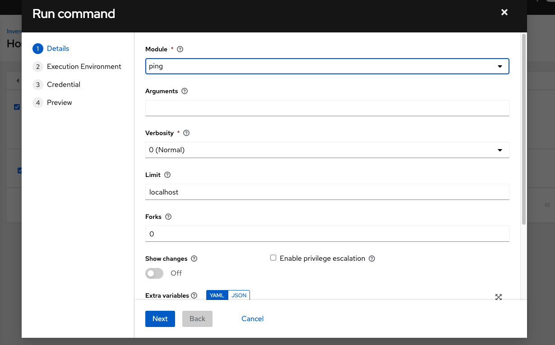Select the YAML tab
555x345 pixels.
pyautogui.click(x=217, y=295)
